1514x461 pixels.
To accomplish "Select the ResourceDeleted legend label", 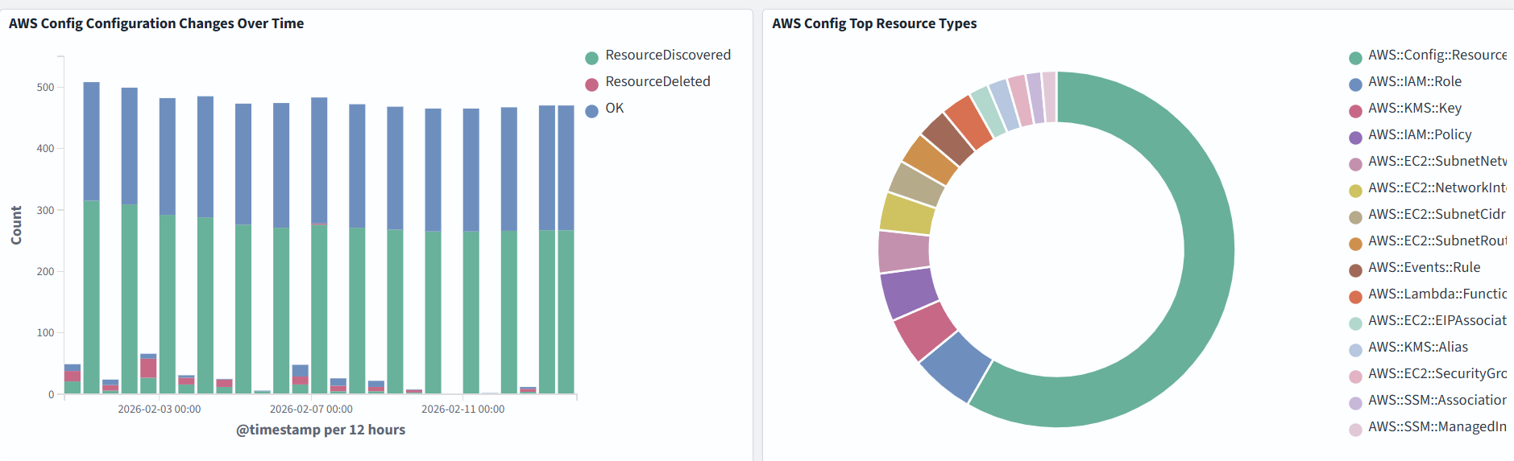I will point(657,81).
